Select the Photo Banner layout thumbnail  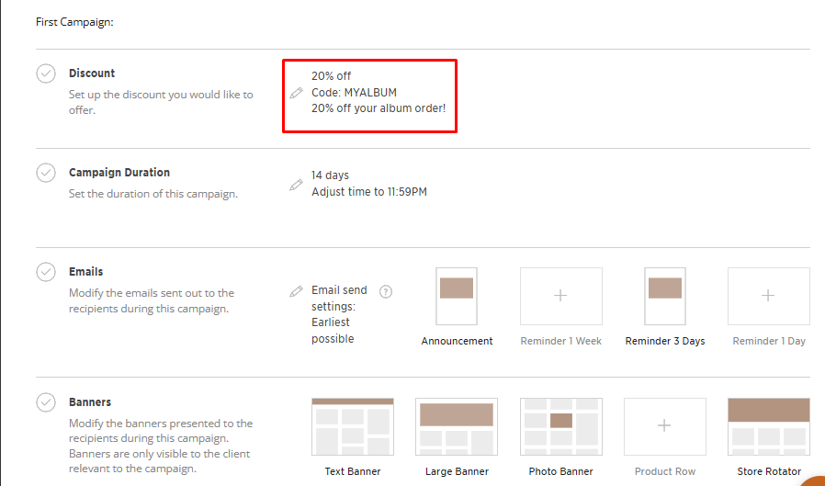point(560,426)
